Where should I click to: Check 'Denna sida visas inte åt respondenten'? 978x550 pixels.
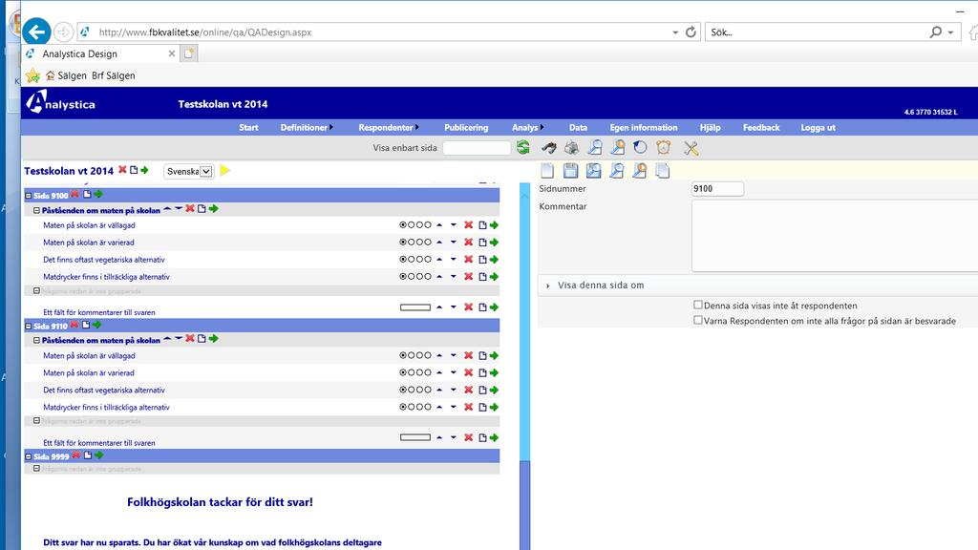point(698,305)
